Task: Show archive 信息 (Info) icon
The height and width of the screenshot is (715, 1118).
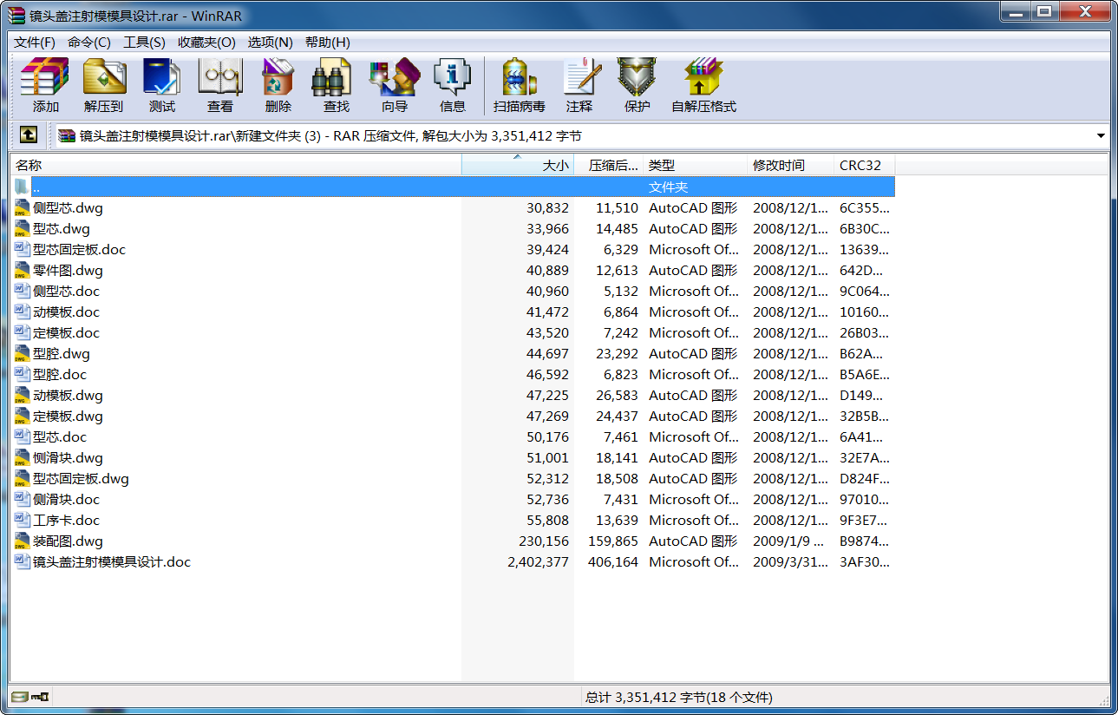Action: [x=452, y=86]
